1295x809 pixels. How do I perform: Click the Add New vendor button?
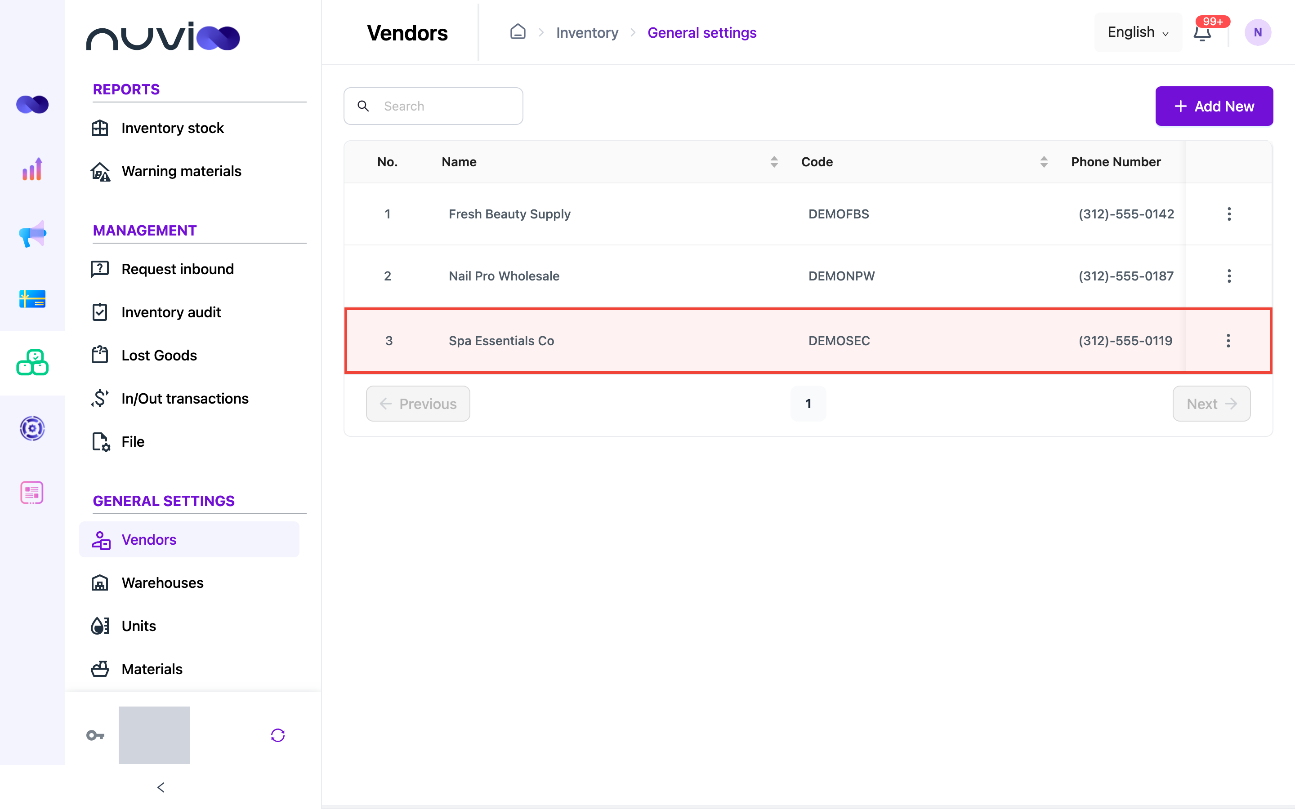(1214, 106)
